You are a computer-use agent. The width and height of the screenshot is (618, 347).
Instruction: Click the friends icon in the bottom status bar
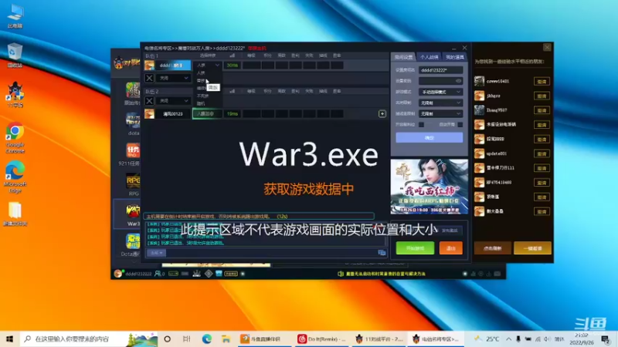(159, 274)
